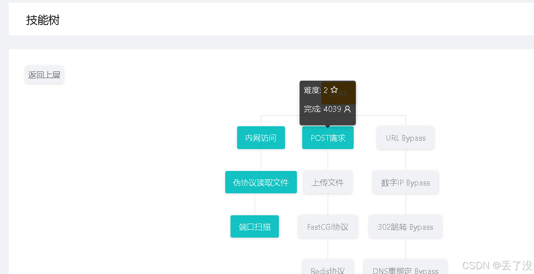Click the 完成: 4039 tooltip text

[322, 109]
